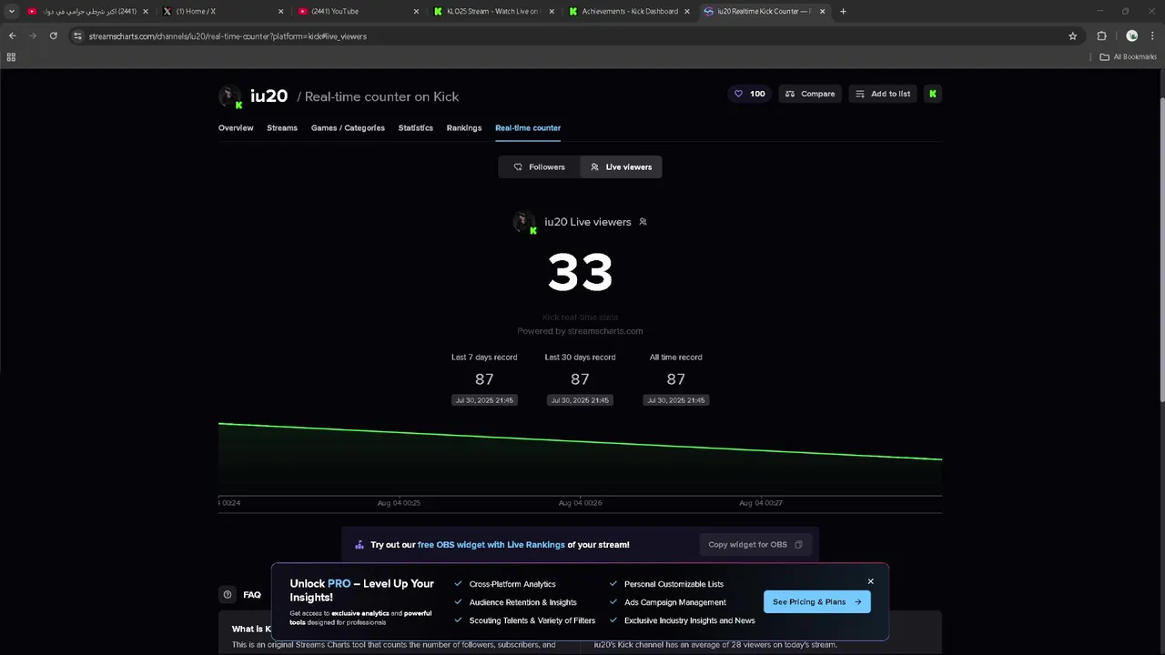
Task: Close the iu20 Realtime Kick Counter tab
Action: coord(823,11)
